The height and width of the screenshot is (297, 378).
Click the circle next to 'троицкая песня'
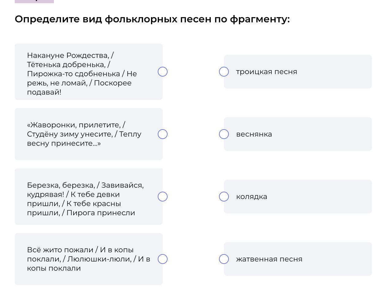coord(224,72)
